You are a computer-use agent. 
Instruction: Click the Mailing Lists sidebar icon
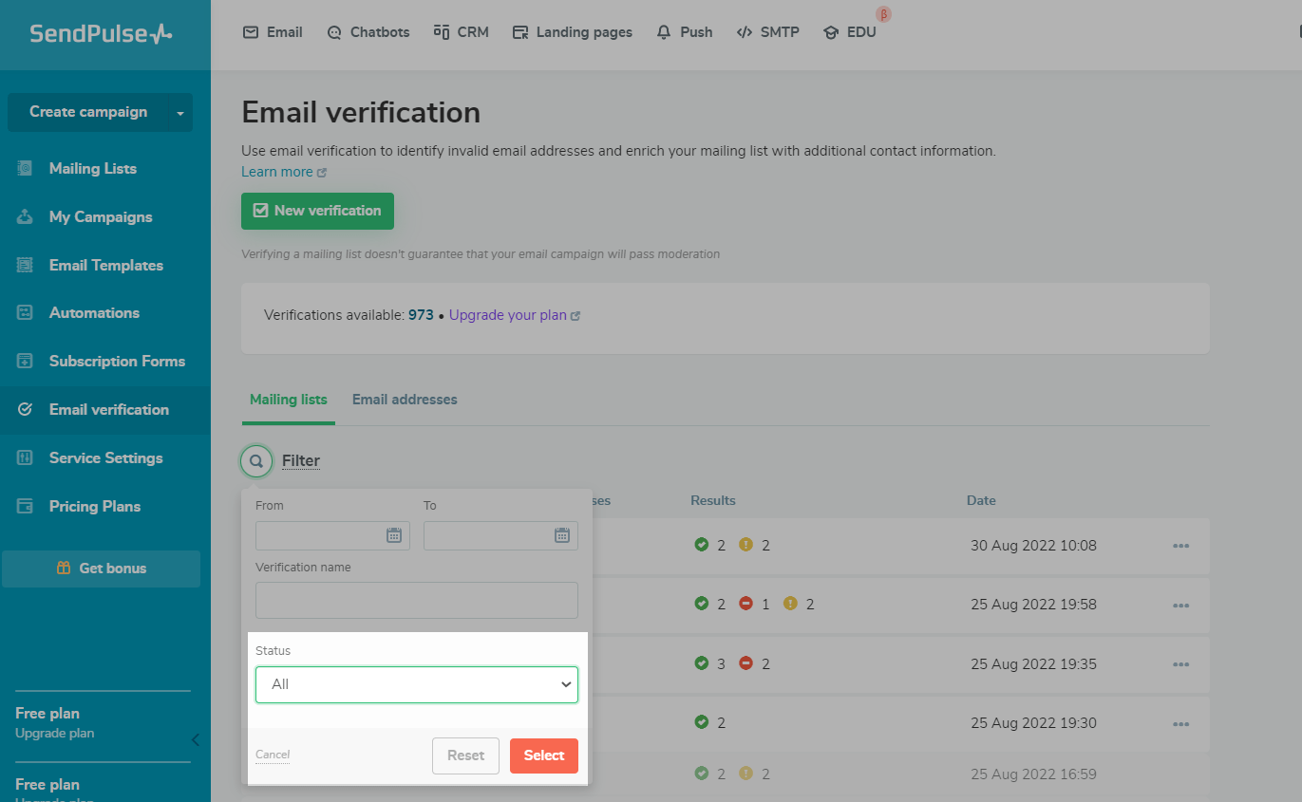(26, 168)
